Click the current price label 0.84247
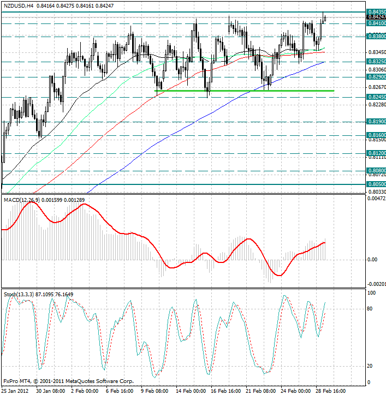The width and height of the screenshot is (386, 395). pyautogui.click(x=376, y=17)
